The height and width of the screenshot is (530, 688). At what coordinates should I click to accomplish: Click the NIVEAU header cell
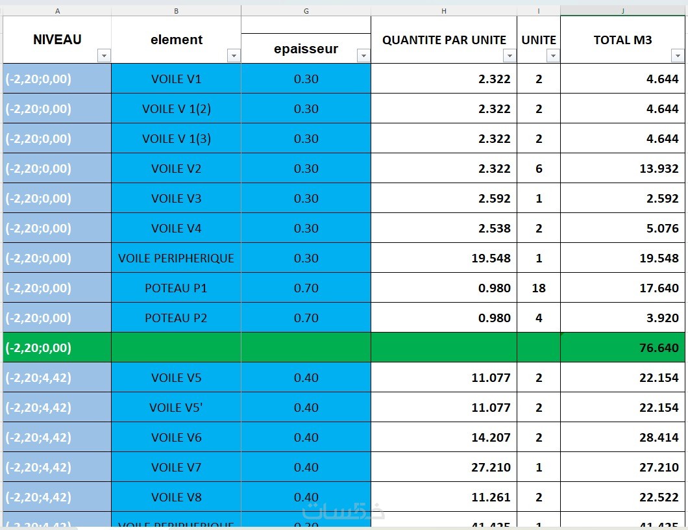pos(57,40)
